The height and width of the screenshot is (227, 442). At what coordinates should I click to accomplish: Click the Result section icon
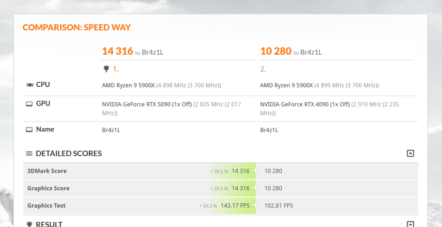click(29, 224)
